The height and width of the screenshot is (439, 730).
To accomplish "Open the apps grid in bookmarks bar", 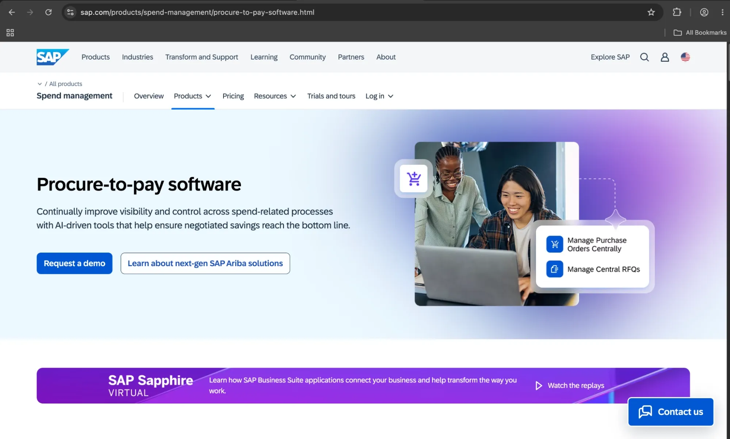I will coord(10,33).
